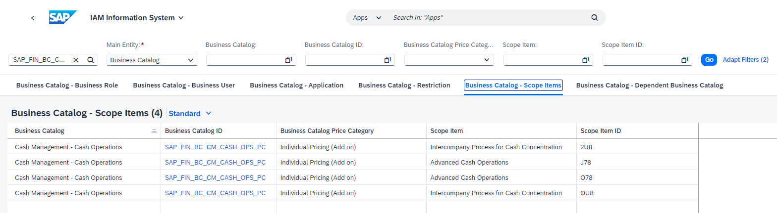The image size is (777, 213).
Task: Click the Business Catalog column header
Action: [x=84, y=131]
